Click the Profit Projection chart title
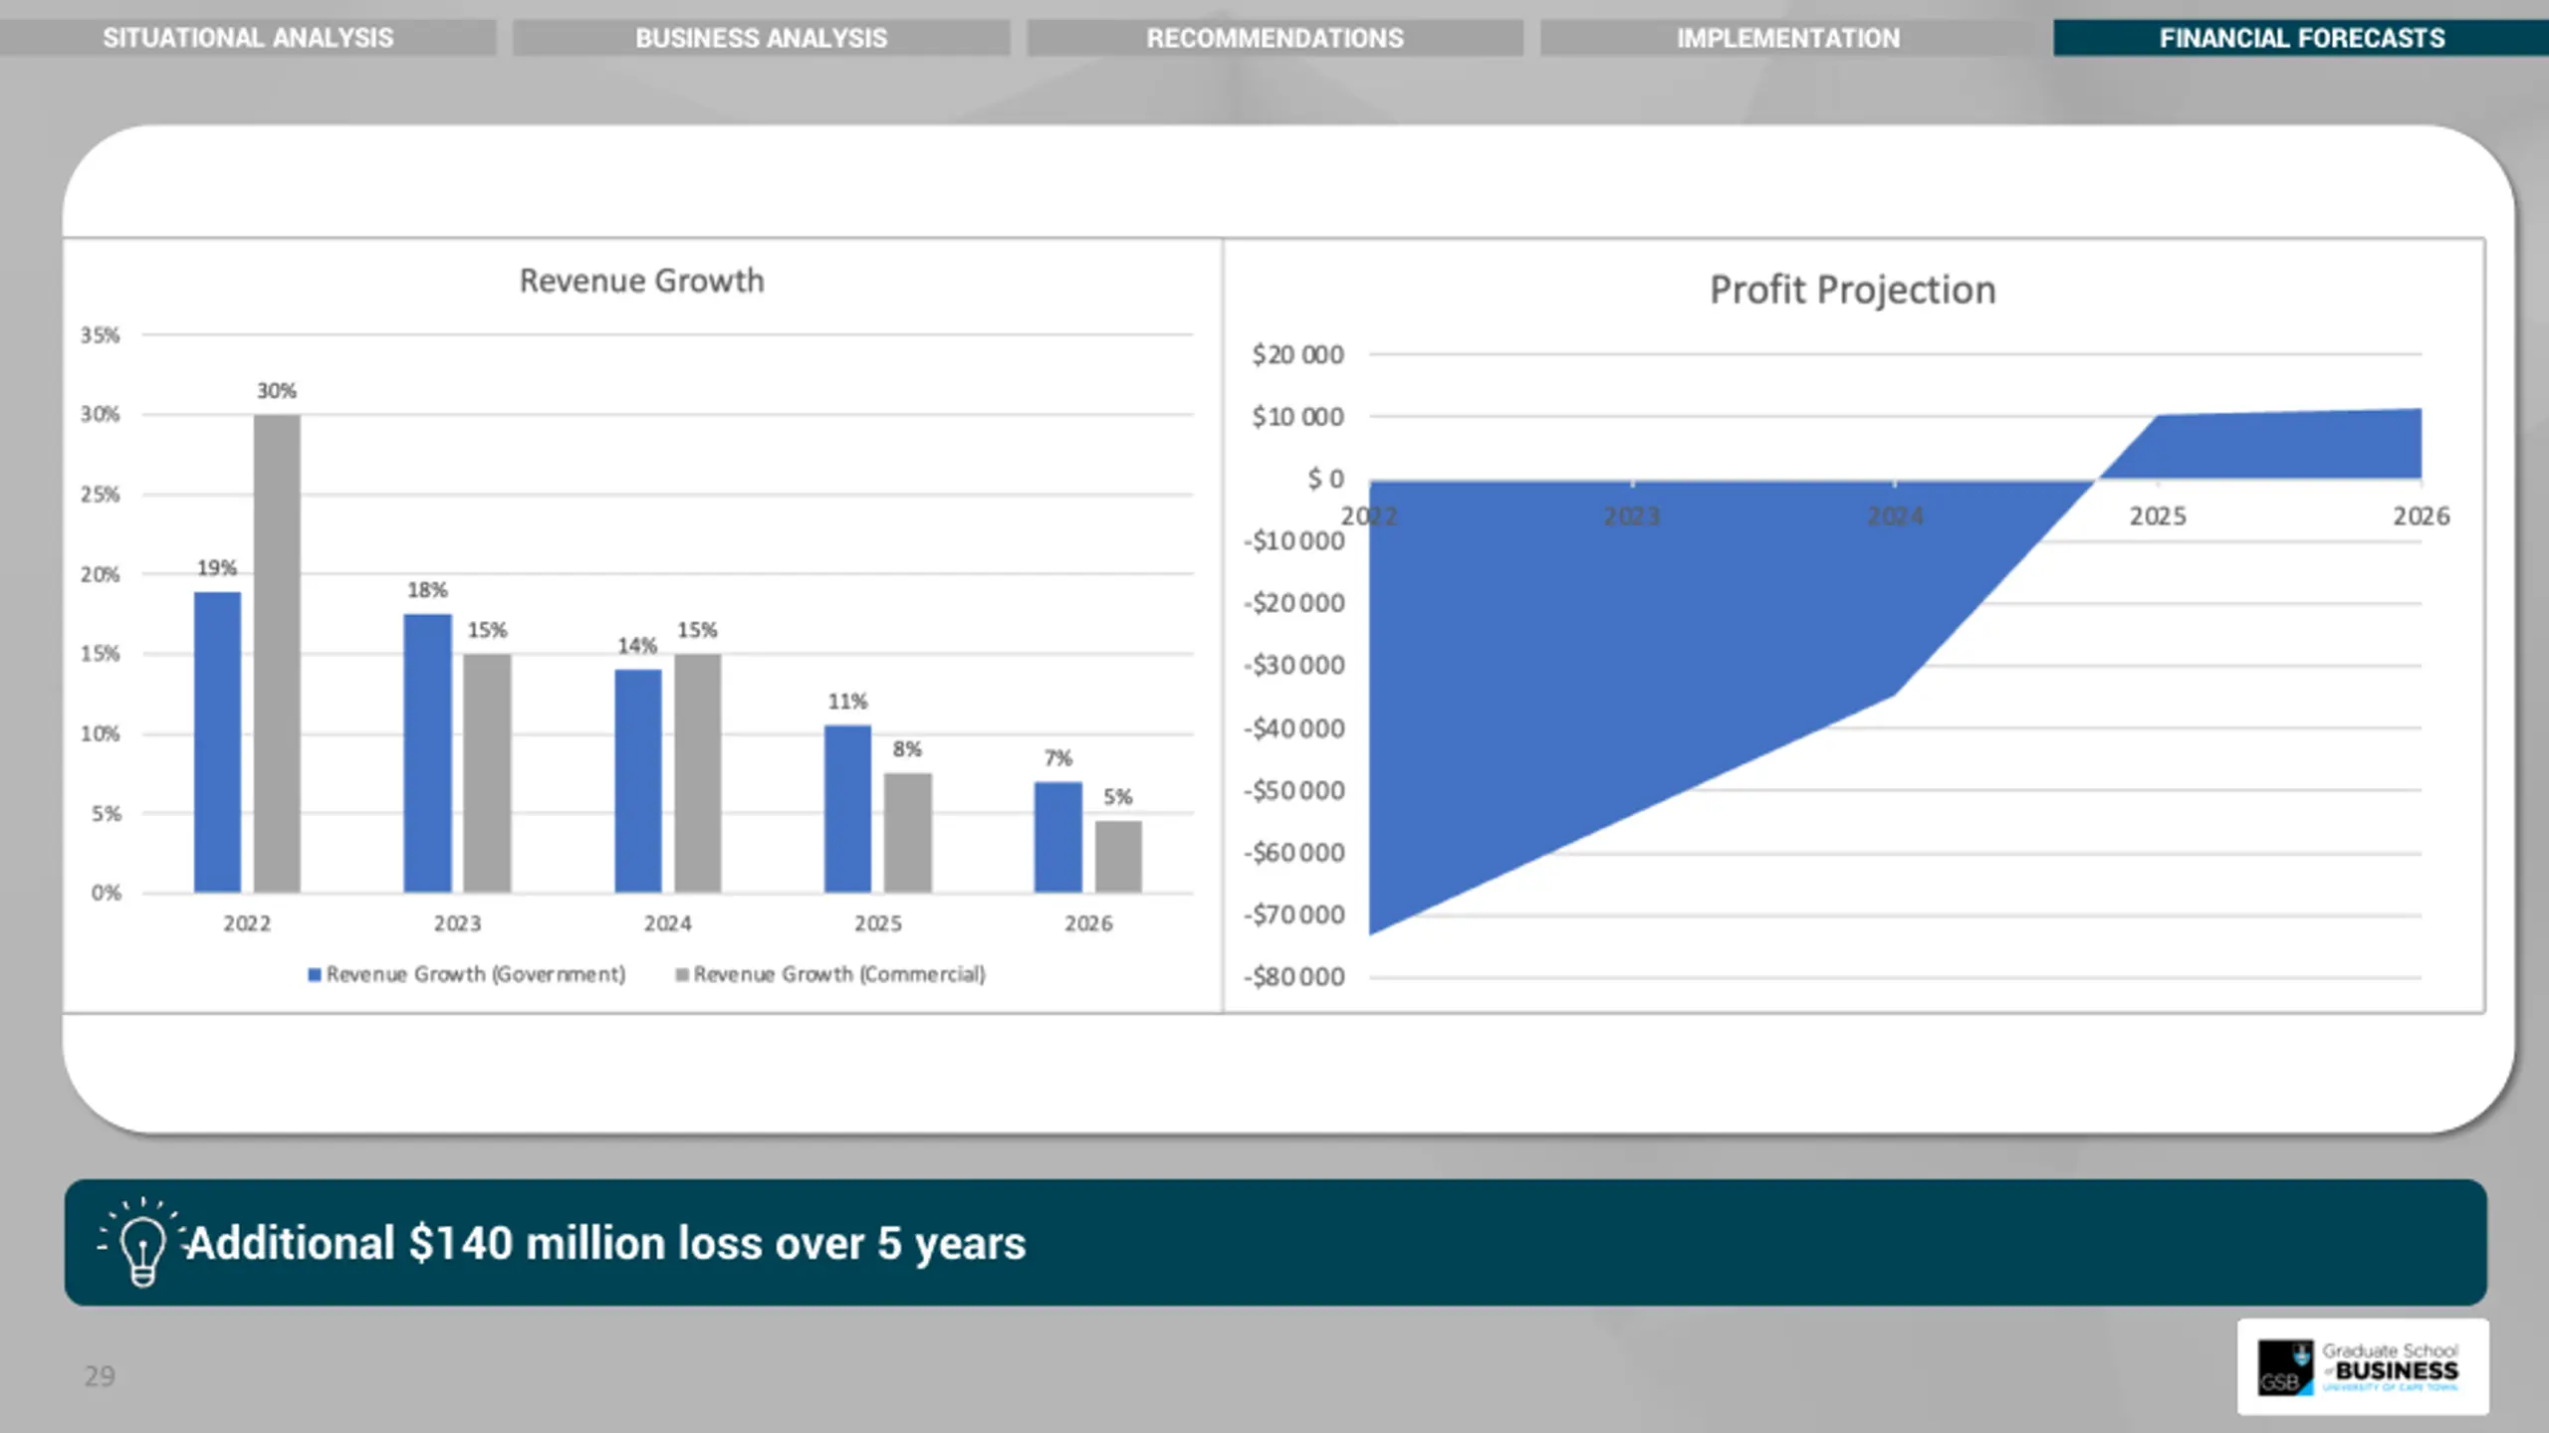2549x1433 pixels. 1853,290
